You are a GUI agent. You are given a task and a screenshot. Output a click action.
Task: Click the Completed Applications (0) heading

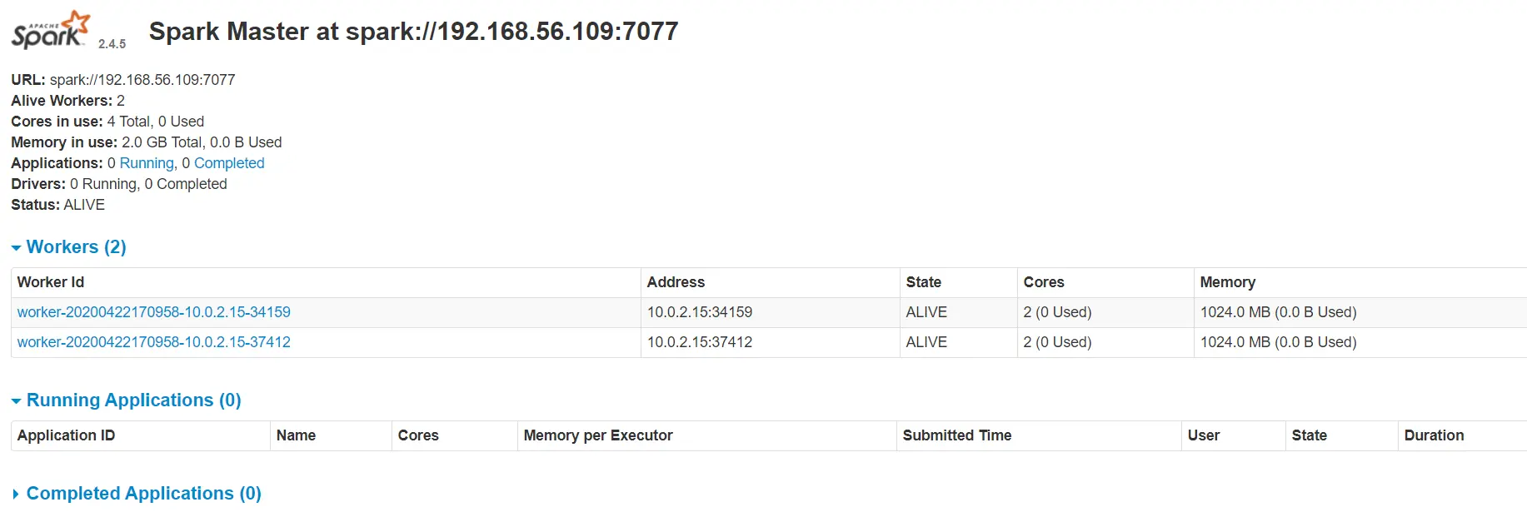[143, 494]
